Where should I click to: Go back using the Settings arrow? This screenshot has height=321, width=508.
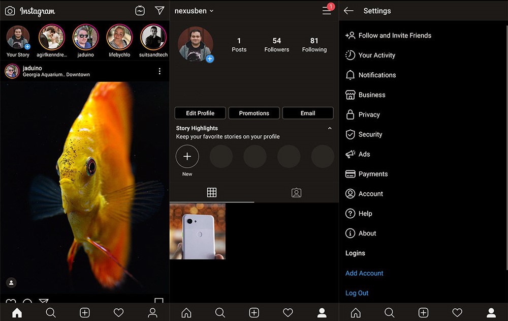point(348,11)
